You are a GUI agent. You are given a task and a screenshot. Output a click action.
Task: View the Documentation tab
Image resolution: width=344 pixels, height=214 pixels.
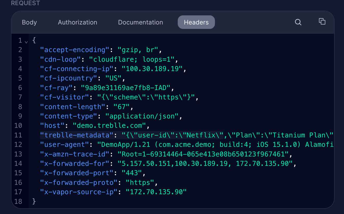click(x=141, y=22)
